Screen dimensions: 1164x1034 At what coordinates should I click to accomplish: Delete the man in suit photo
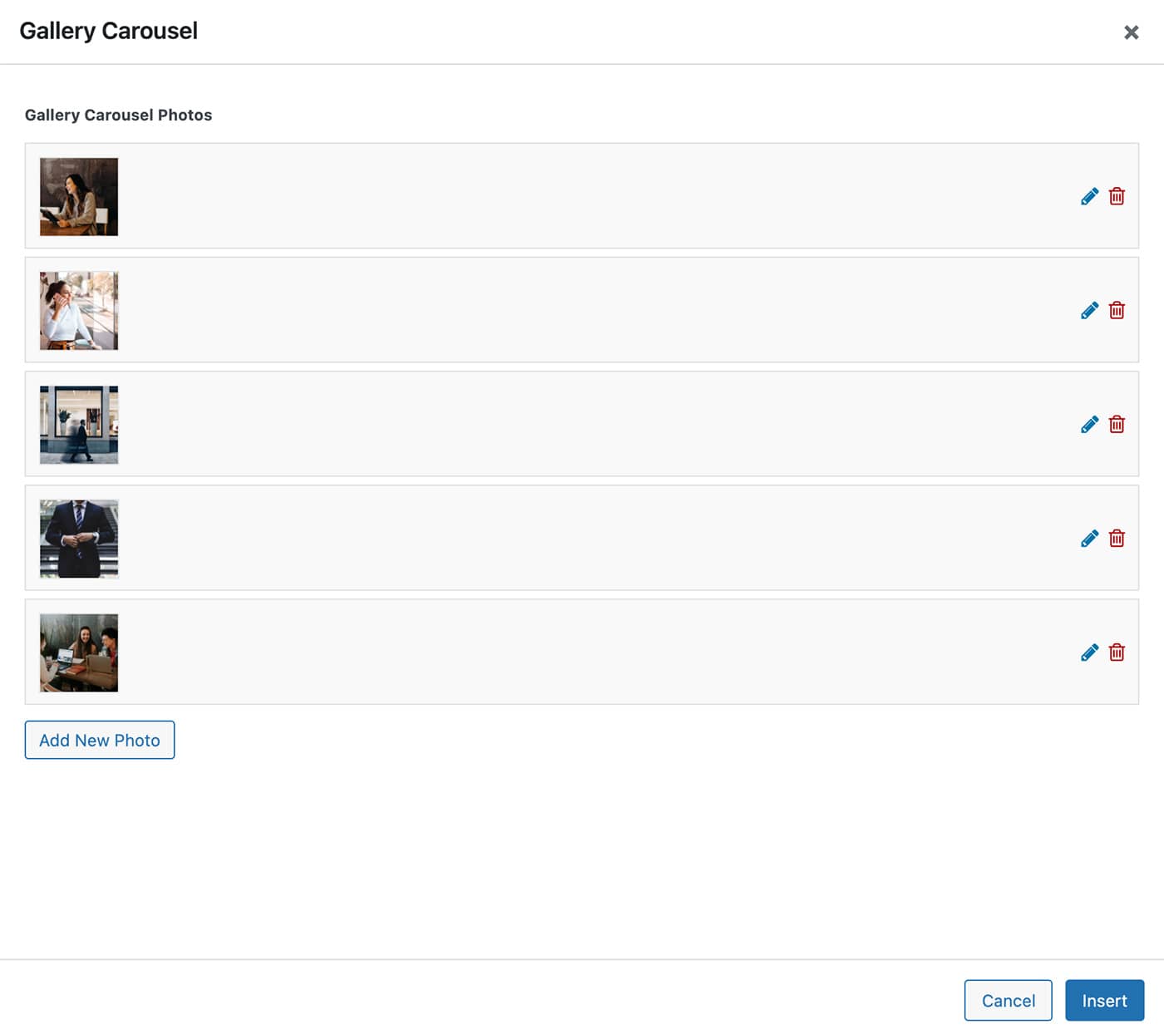(x=1117, y=539)
